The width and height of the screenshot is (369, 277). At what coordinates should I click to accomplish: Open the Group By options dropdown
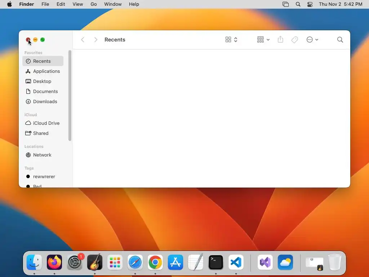263,40
